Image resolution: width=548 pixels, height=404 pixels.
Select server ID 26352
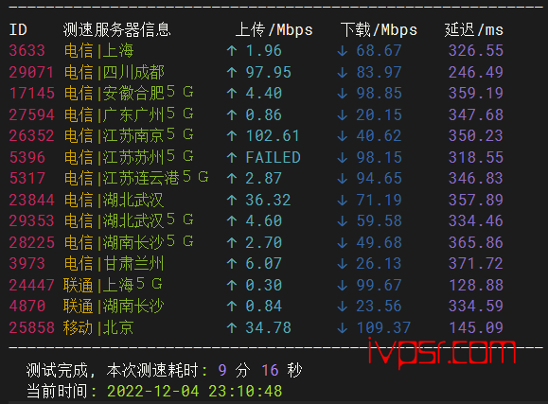(x=32, y=136)
